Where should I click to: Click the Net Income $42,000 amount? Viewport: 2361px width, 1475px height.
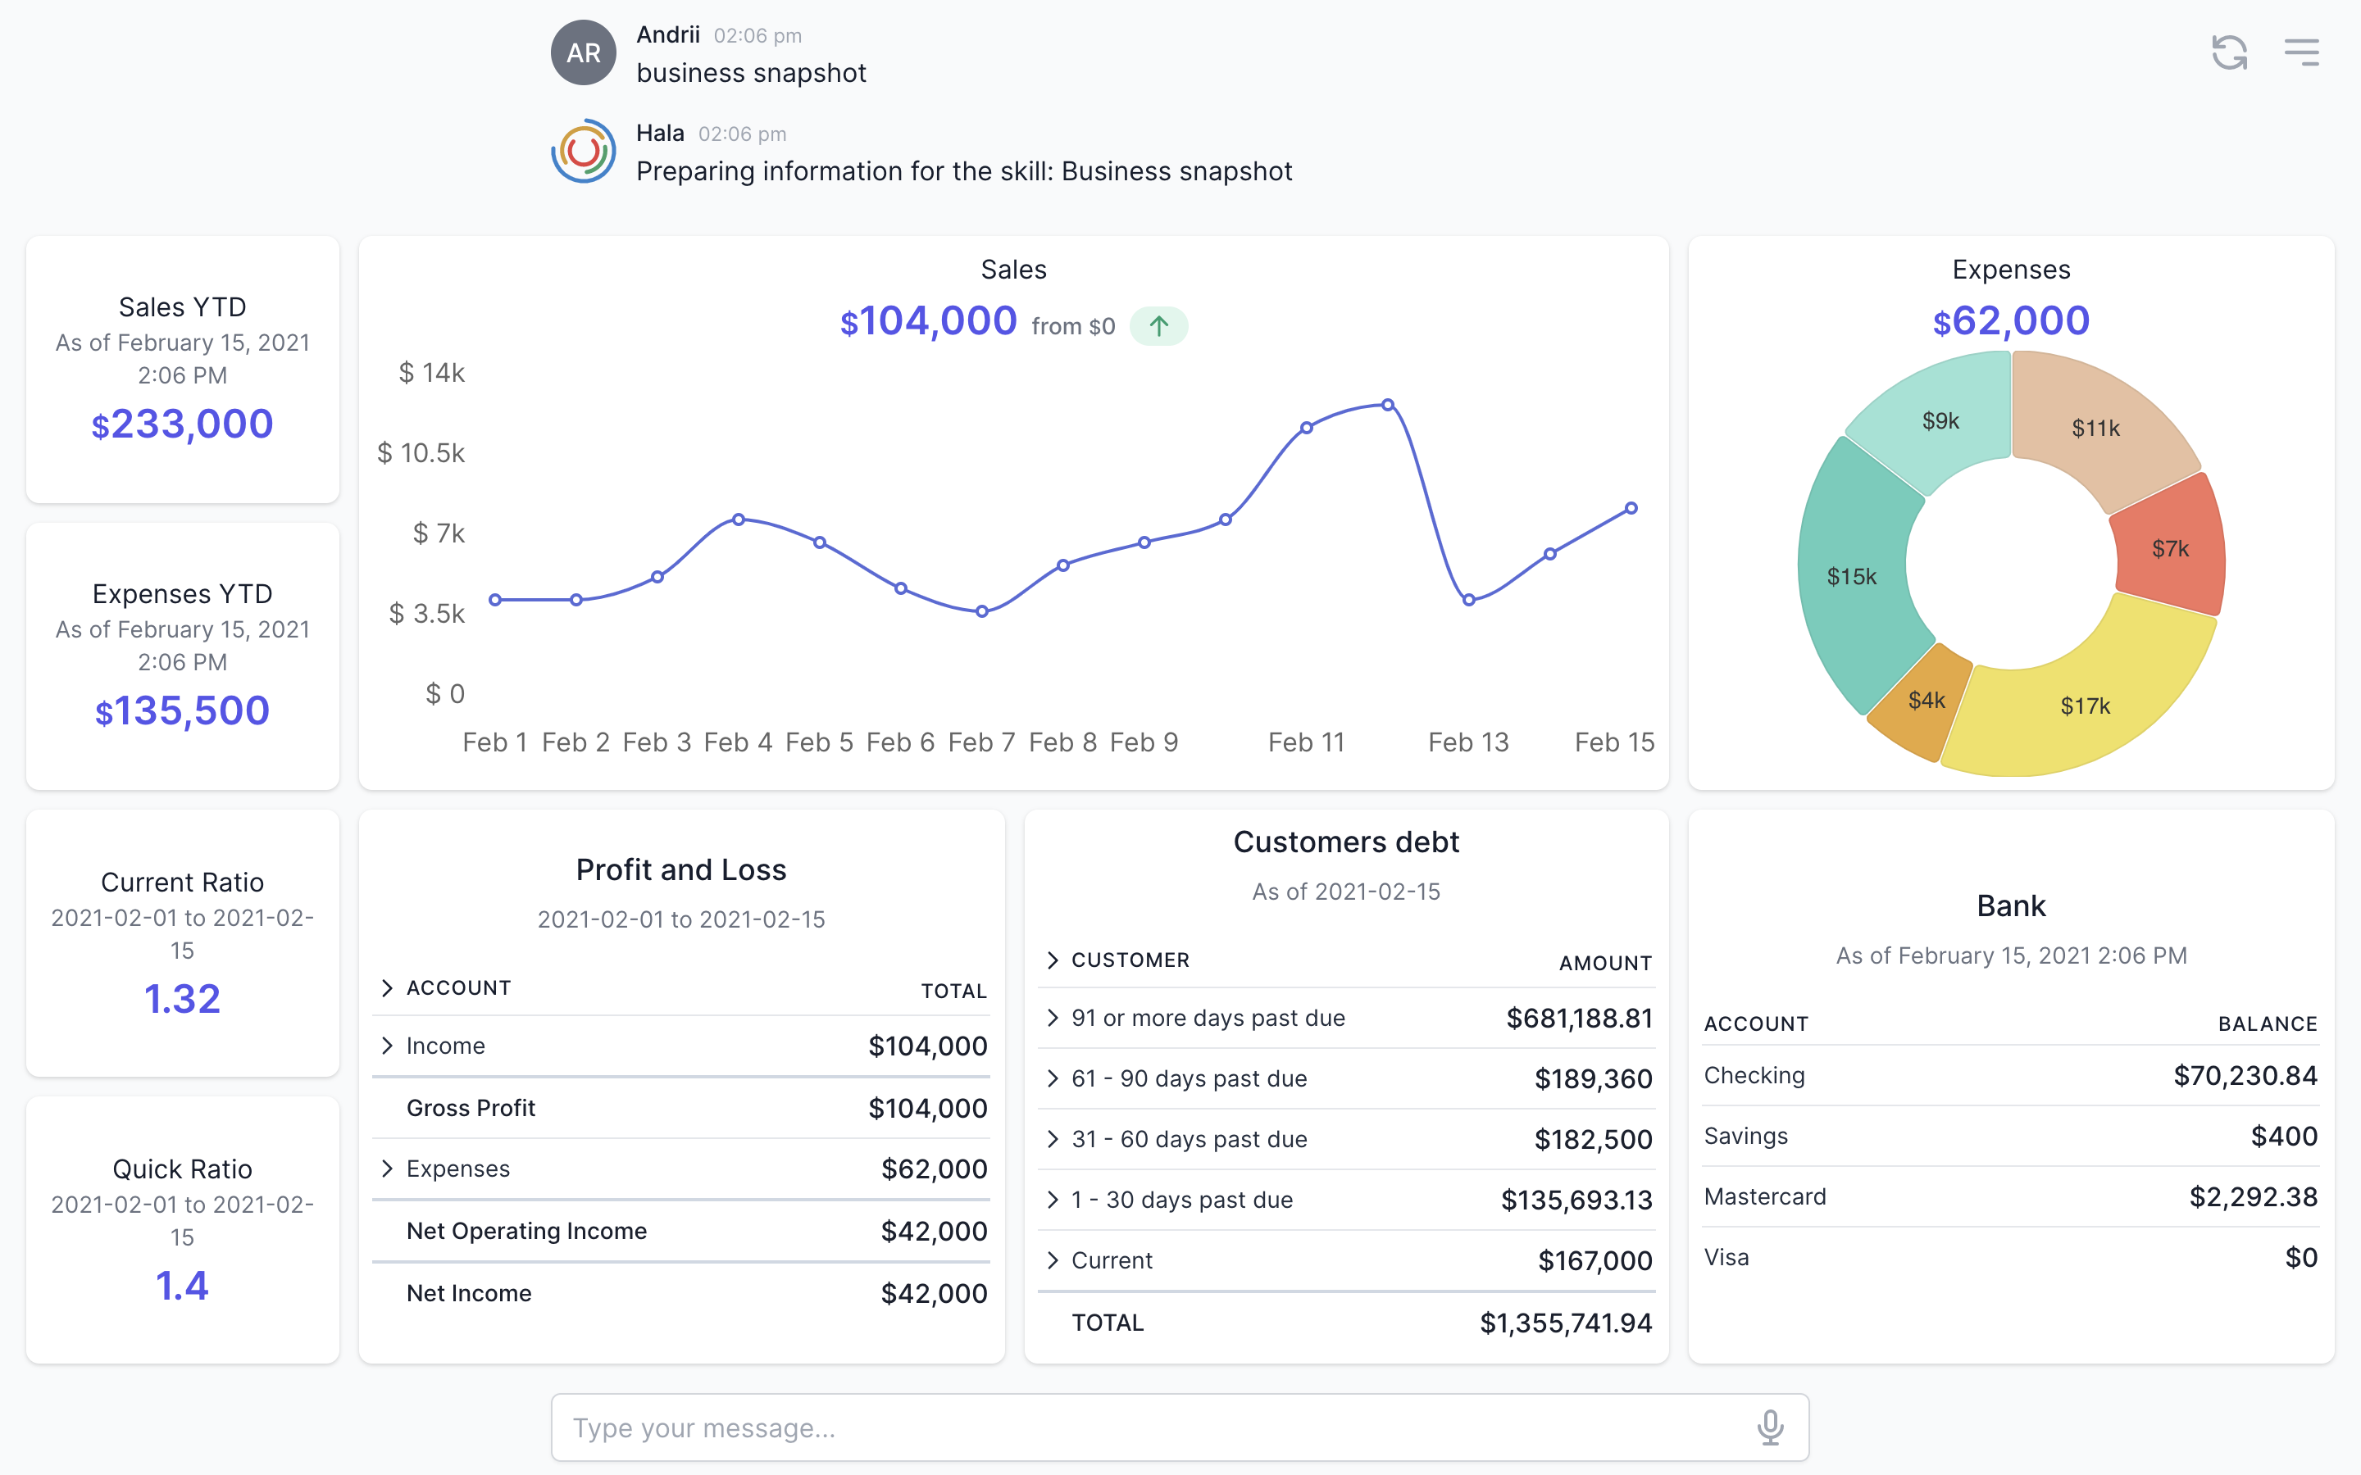(x=934, y=1294)
